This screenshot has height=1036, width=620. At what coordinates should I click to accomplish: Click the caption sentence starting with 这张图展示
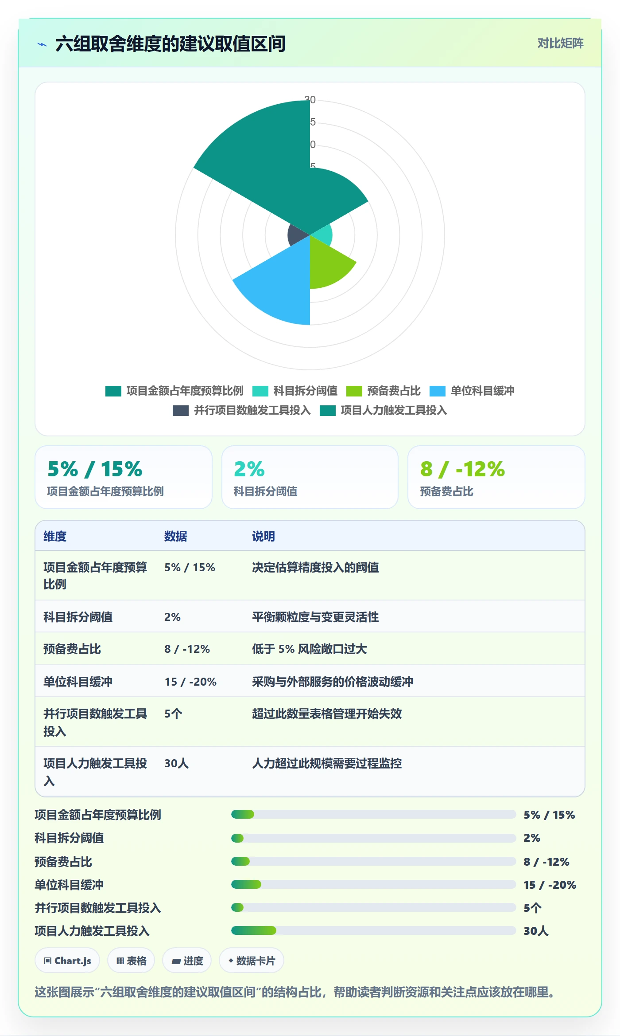click(x=296, y=992)
